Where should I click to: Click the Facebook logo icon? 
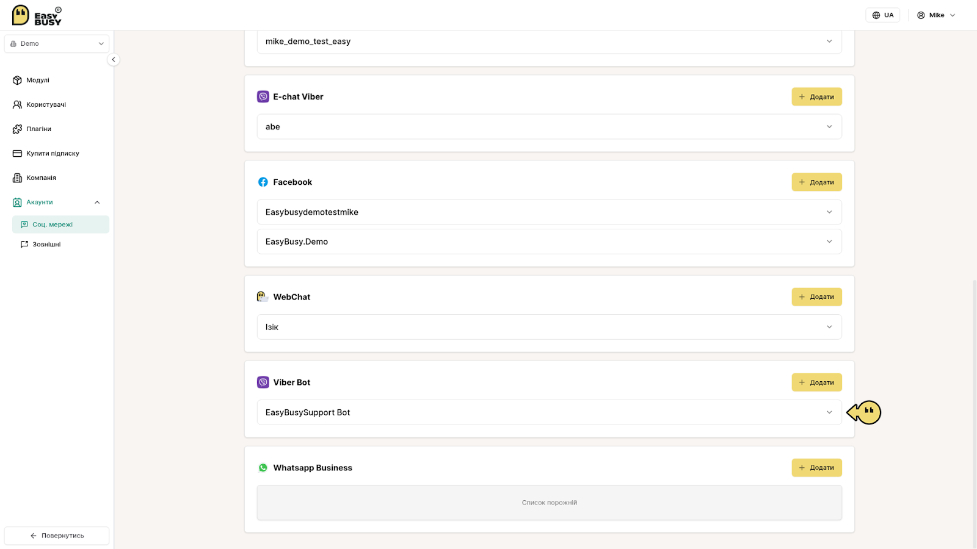pos(263,182)
